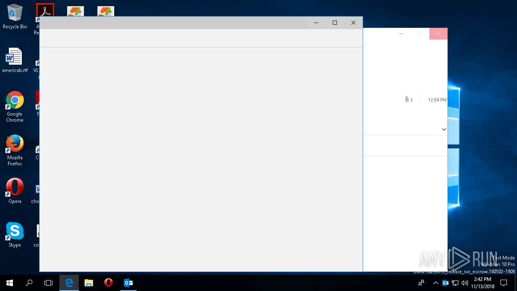Launch the Google Chrome desktop shortcut

(15, 107)
